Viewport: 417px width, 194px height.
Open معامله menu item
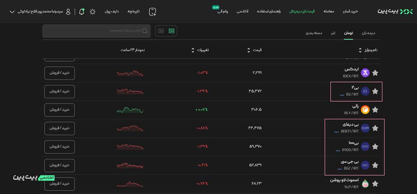point(329,12)
